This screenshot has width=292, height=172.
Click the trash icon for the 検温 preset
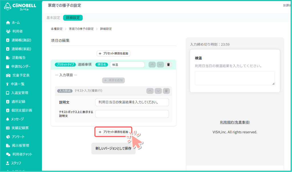(169, 65)
